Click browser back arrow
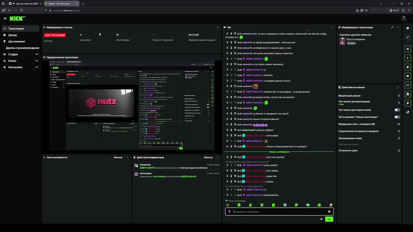413x232 pixels. click(10, 10)
